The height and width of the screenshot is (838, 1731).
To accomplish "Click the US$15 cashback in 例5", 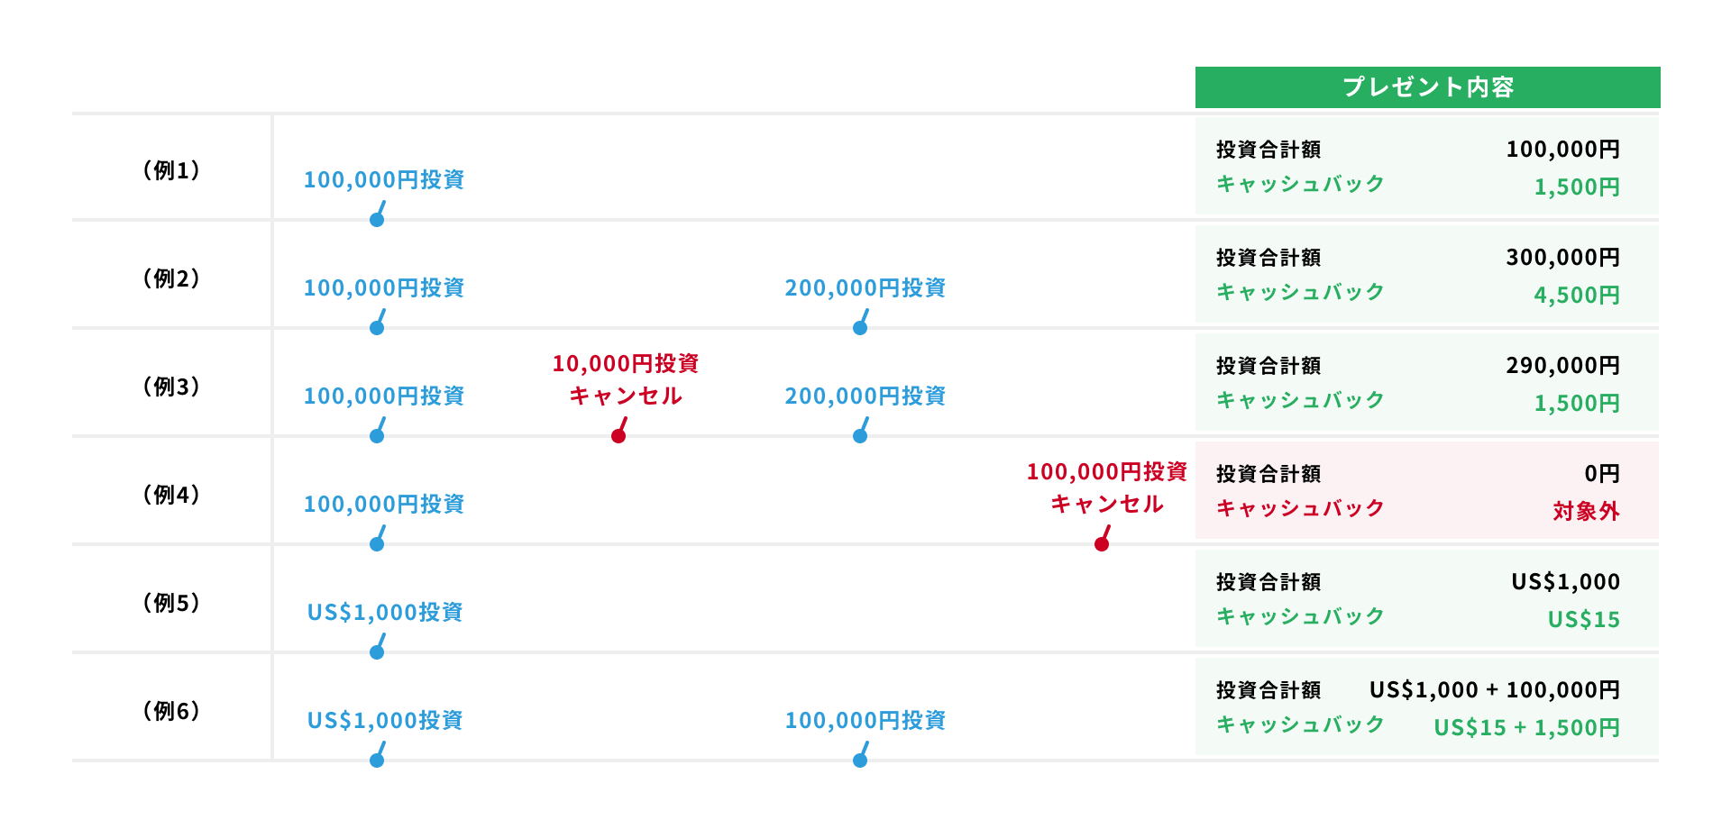I will pyautogui.click(x=1583, y=620).
